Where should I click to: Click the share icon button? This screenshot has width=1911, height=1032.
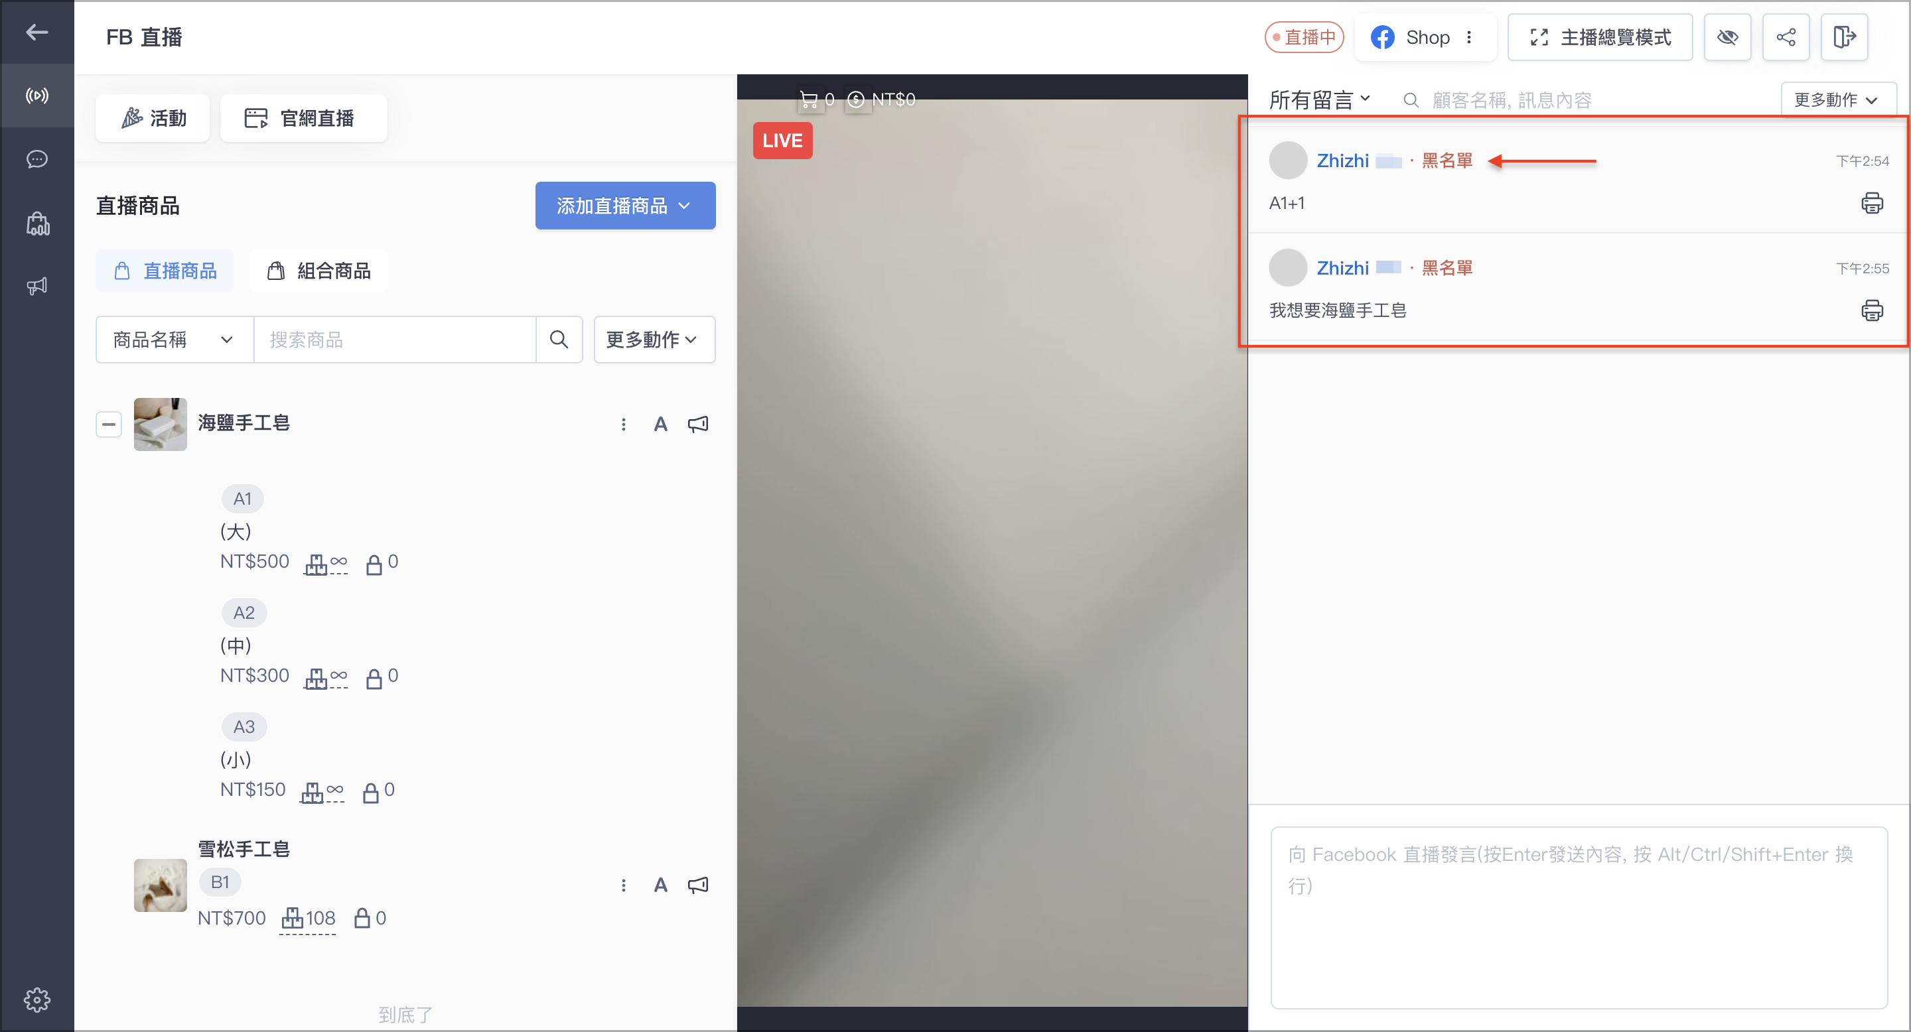[x=1786, y=37]
